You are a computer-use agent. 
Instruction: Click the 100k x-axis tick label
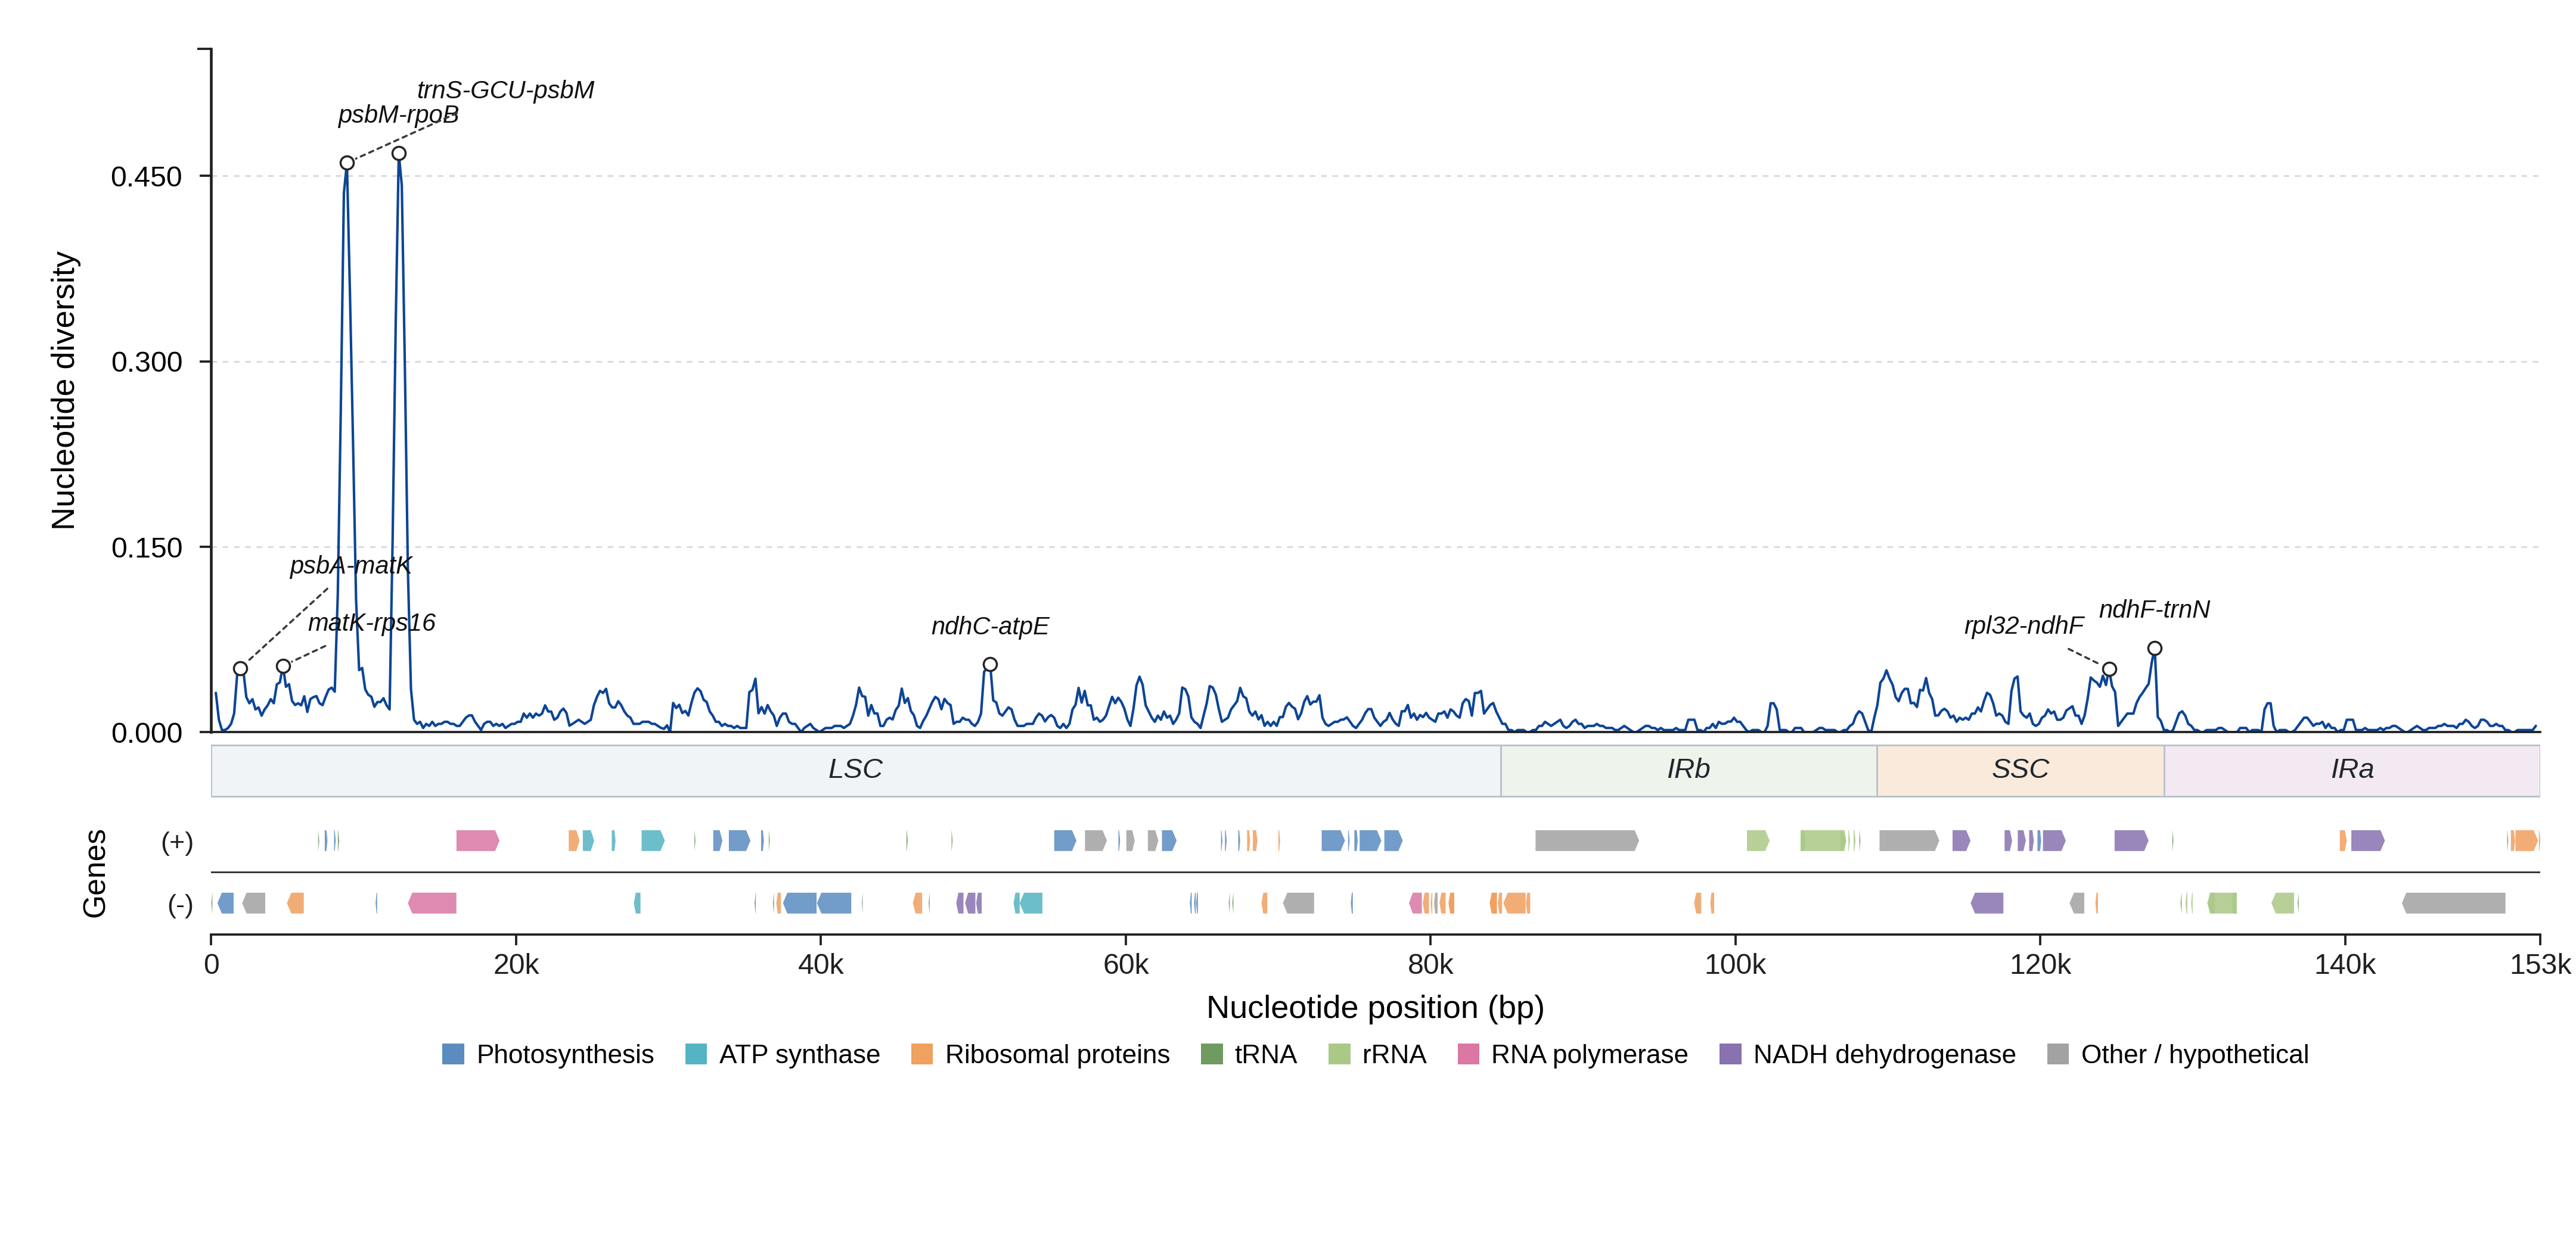pyautogui.click(x=1735, y=966)
